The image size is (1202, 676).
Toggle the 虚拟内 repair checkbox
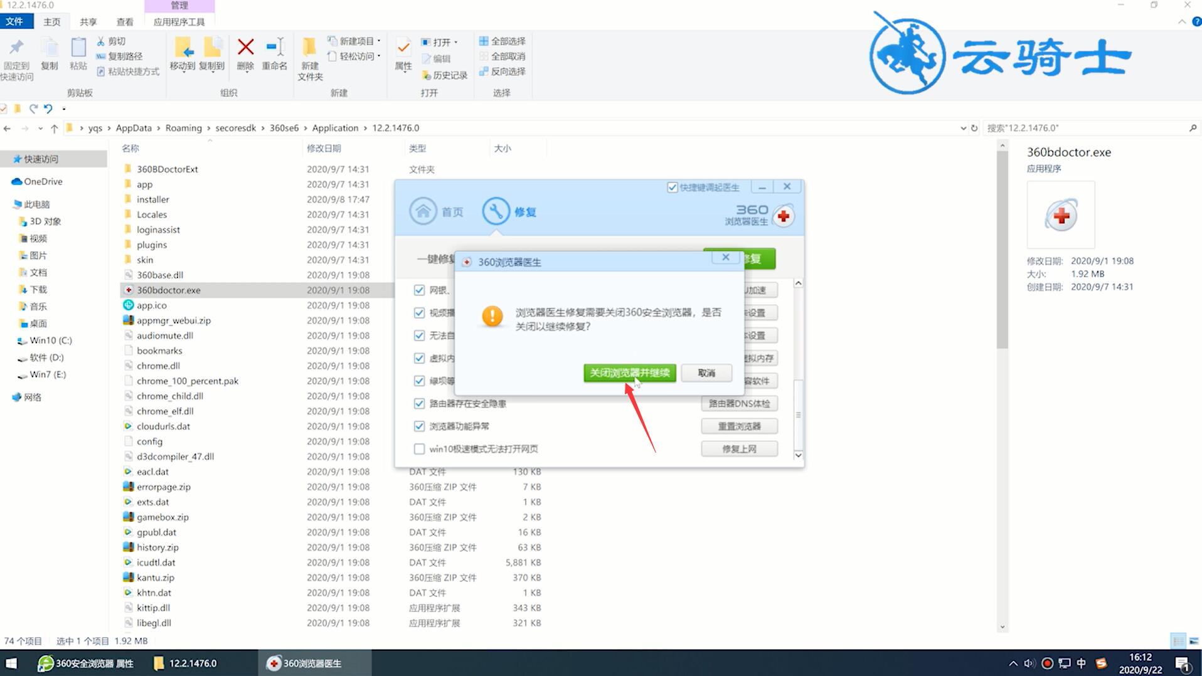pyautogui.click(x=419, y=358)
